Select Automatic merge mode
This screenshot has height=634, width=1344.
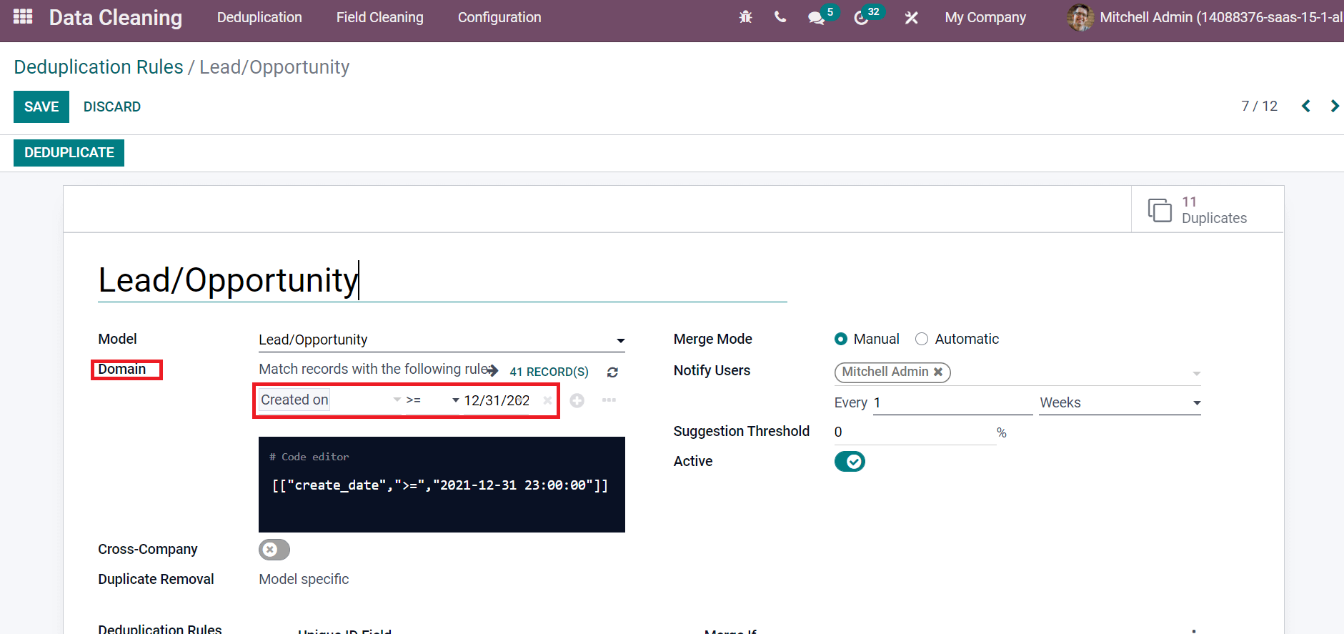click(x=922, y=339)
